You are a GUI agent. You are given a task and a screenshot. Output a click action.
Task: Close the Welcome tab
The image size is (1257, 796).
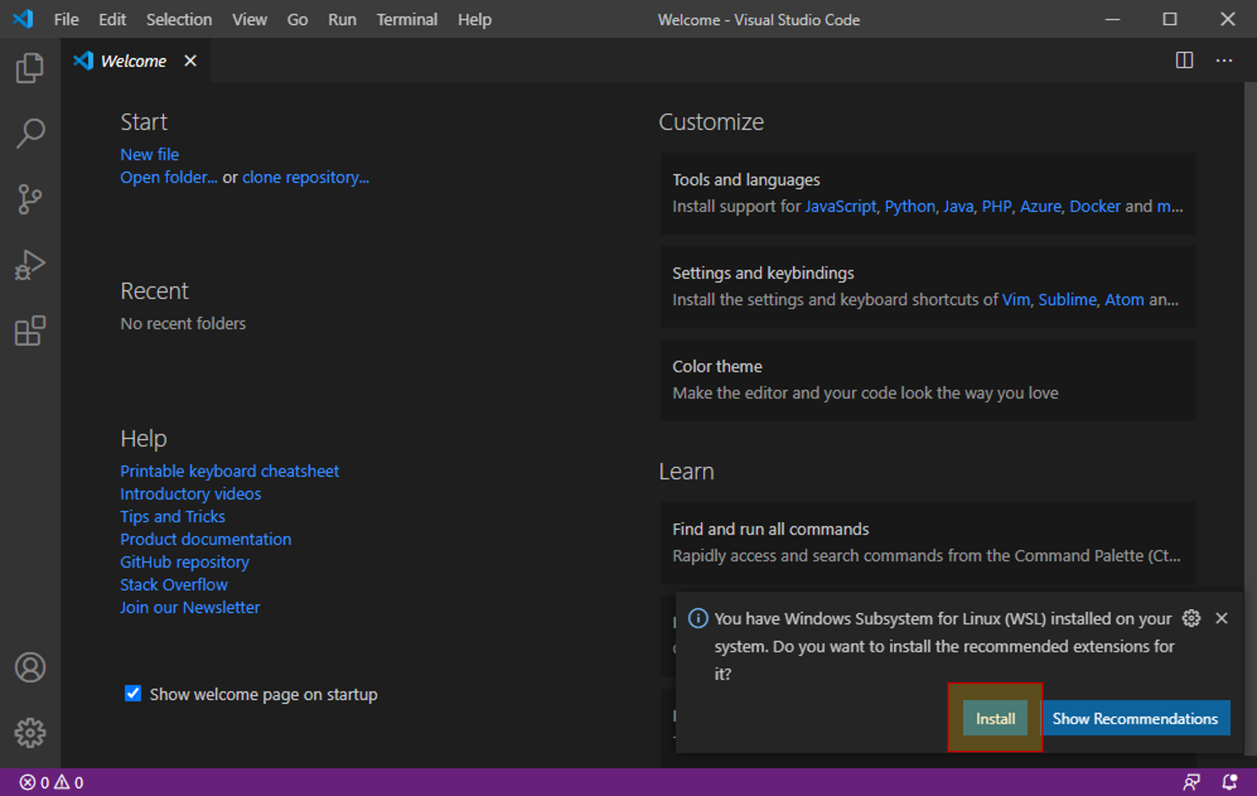190,60
